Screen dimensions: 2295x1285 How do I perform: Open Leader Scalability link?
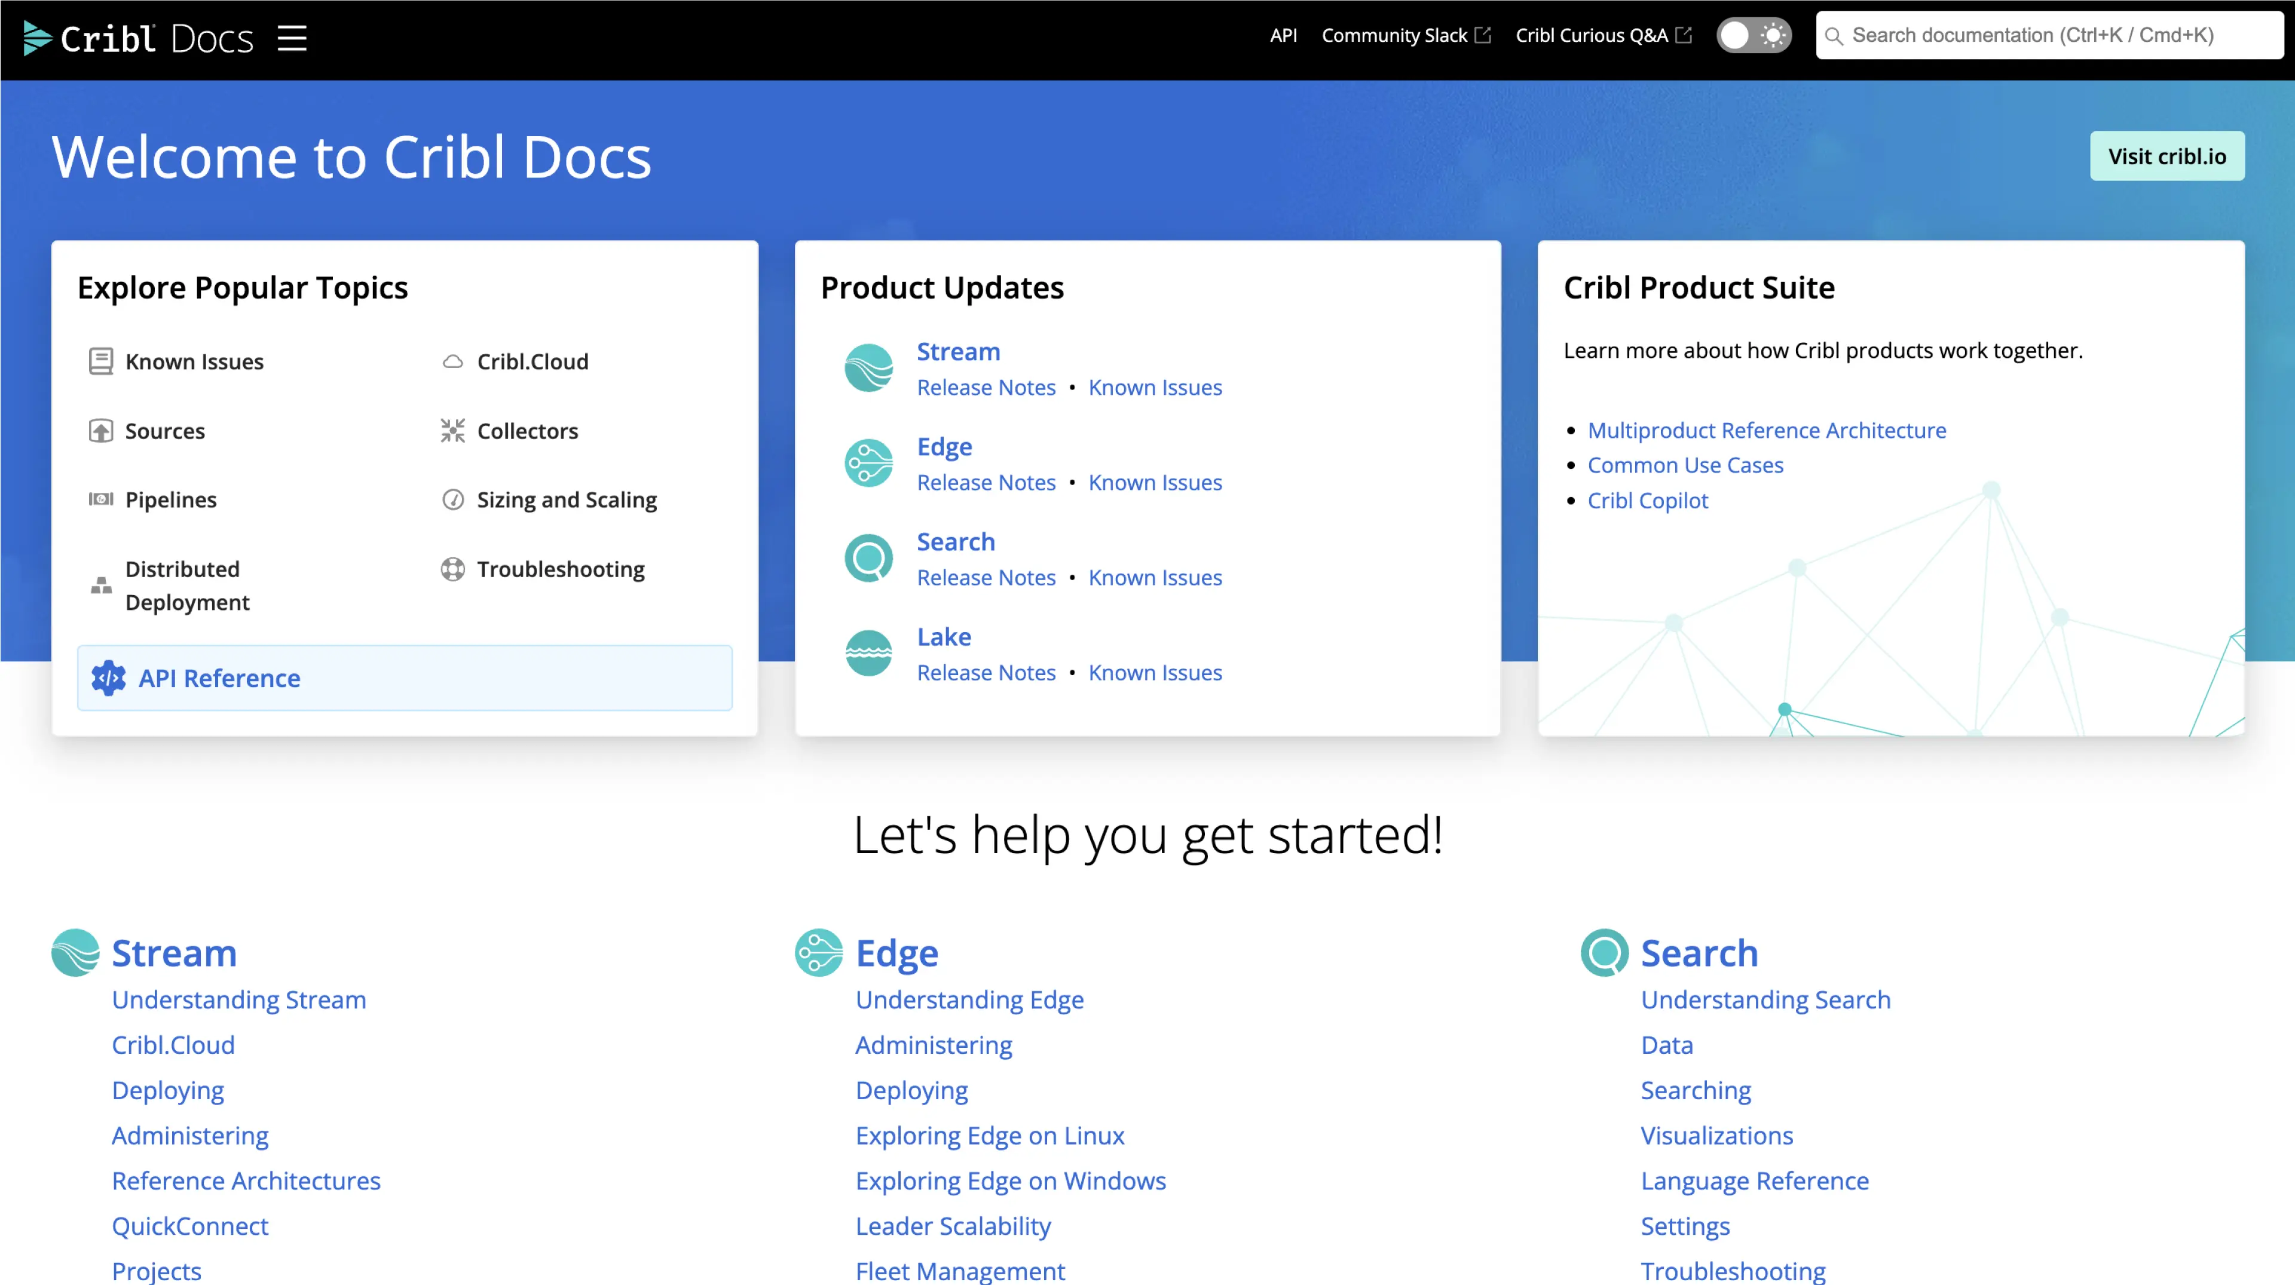tap(953, 1226)
